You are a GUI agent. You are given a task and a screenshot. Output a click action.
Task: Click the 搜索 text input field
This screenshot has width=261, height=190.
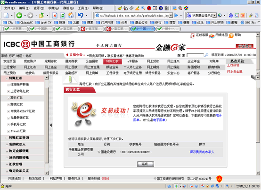coord(195,55)
